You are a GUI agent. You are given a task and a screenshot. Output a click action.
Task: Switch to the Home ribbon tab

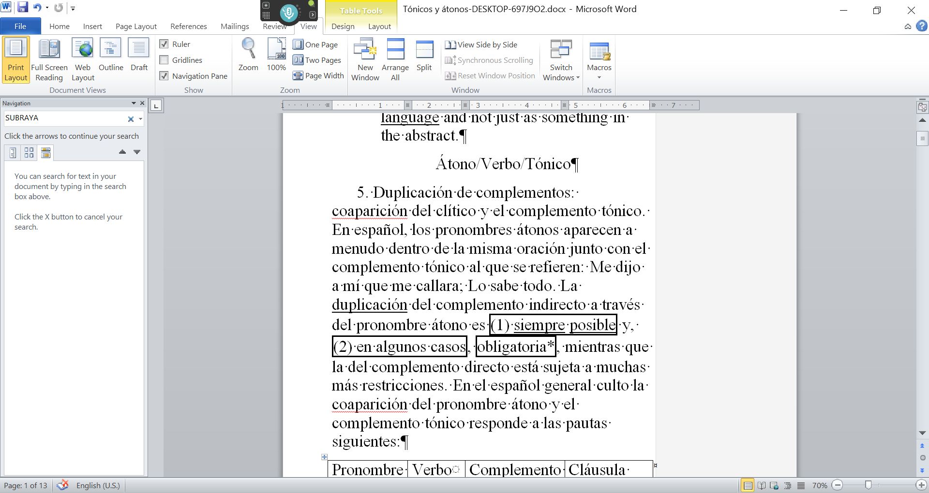[60, 26]
